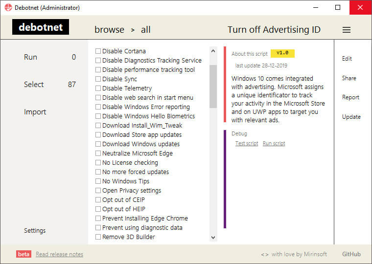372x264 pixels.
Task: Choose the Share menu item
Action: 349,78
